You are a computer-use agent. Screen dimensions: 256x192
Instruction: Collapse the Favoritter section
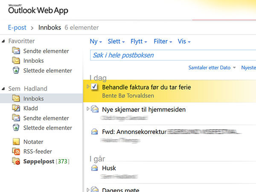pyautogui.click(x=3, y=41)
